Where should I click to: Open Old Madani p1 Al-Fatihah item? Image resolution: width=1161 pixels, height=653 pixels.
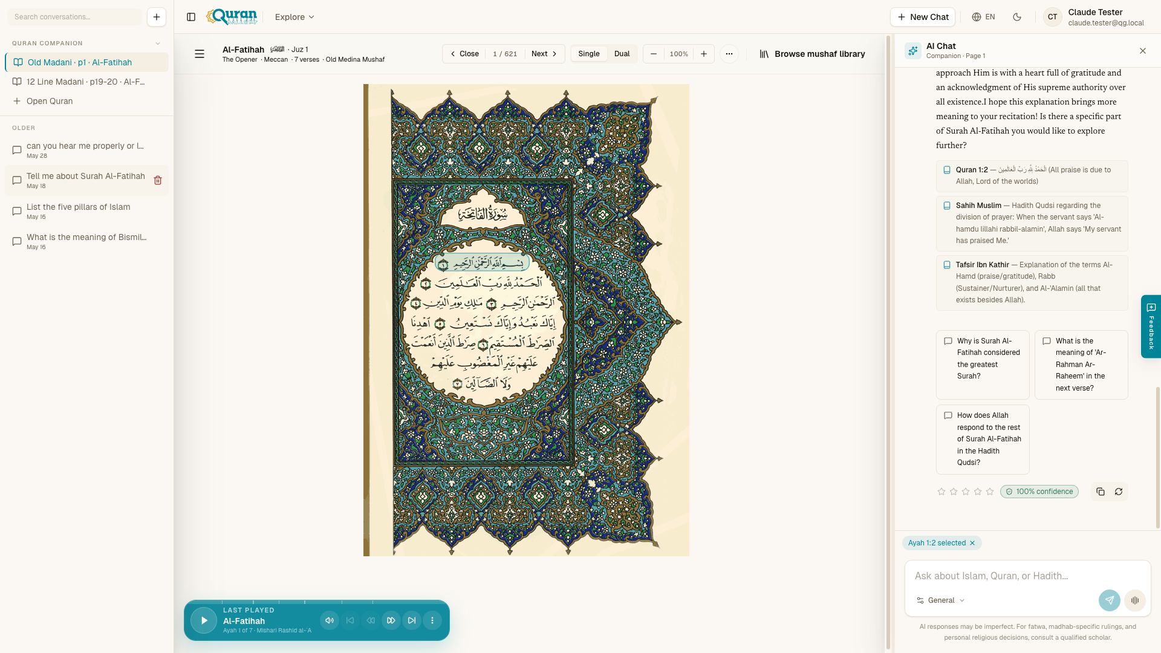pyautogui.click(x=86, y=62)
